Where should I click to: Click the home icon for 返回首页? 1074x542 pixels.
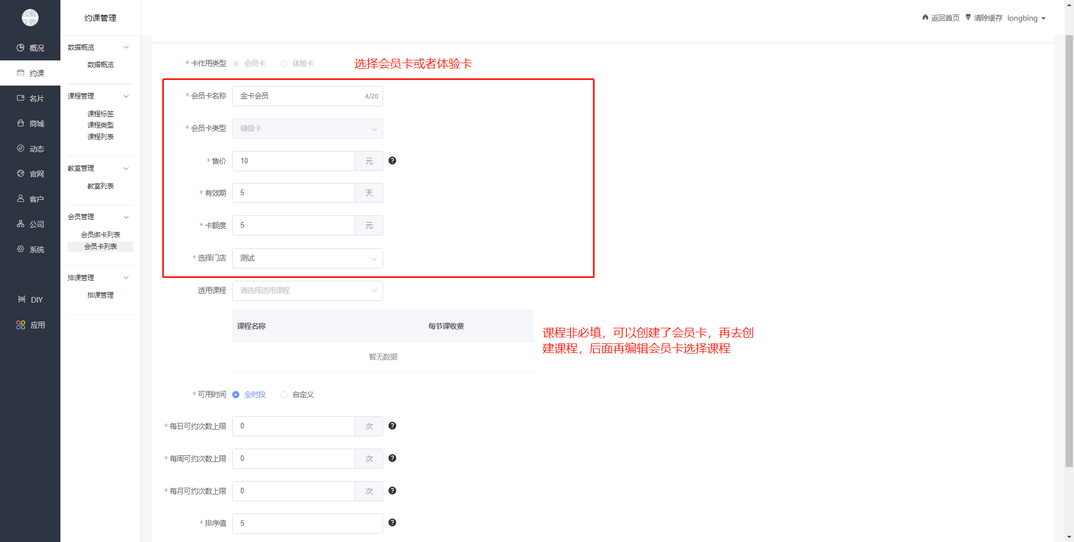click(x=925, y=17)
